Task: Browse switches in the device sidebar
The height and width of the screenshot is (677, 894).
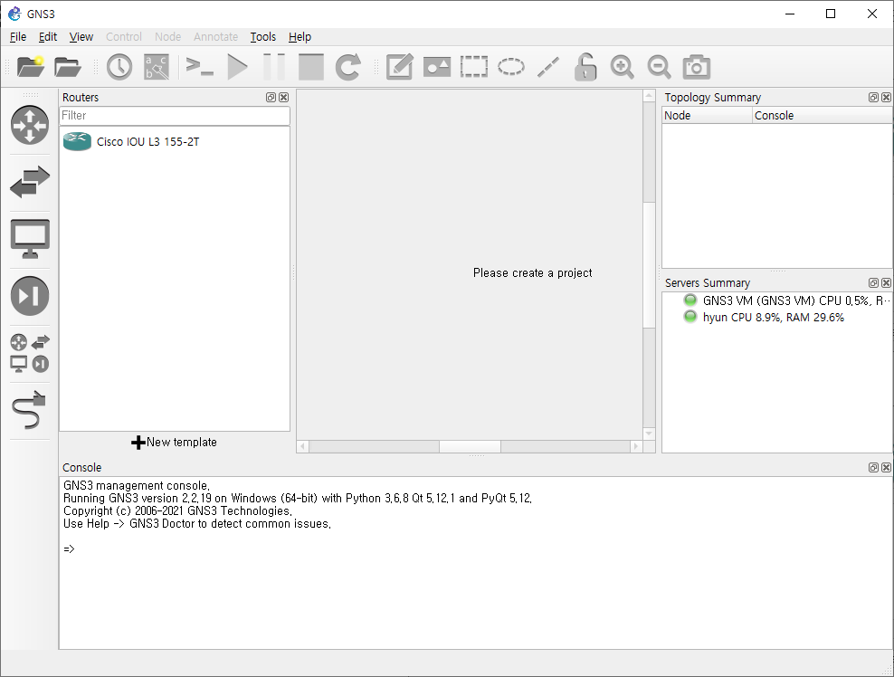Action: point(30,182)
